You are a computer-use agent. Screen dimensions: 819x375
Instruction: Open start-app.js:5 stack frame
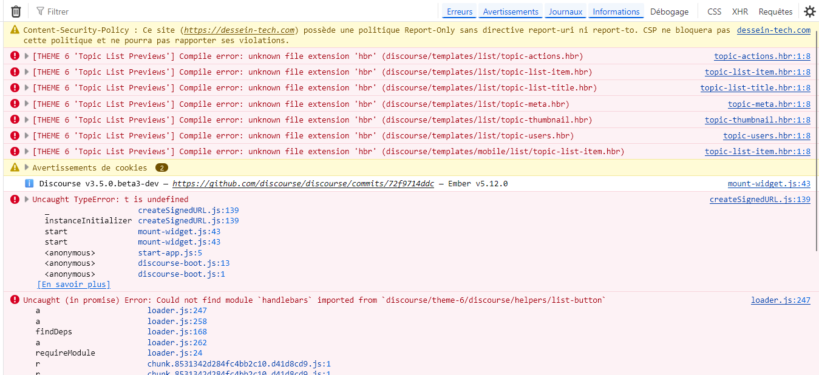pyautogui.click(x=170, y=252)
